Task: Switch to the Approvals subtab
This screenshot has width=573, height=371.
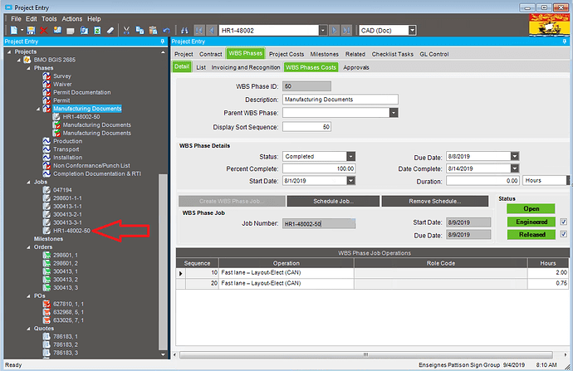Action: coord(356,67)
